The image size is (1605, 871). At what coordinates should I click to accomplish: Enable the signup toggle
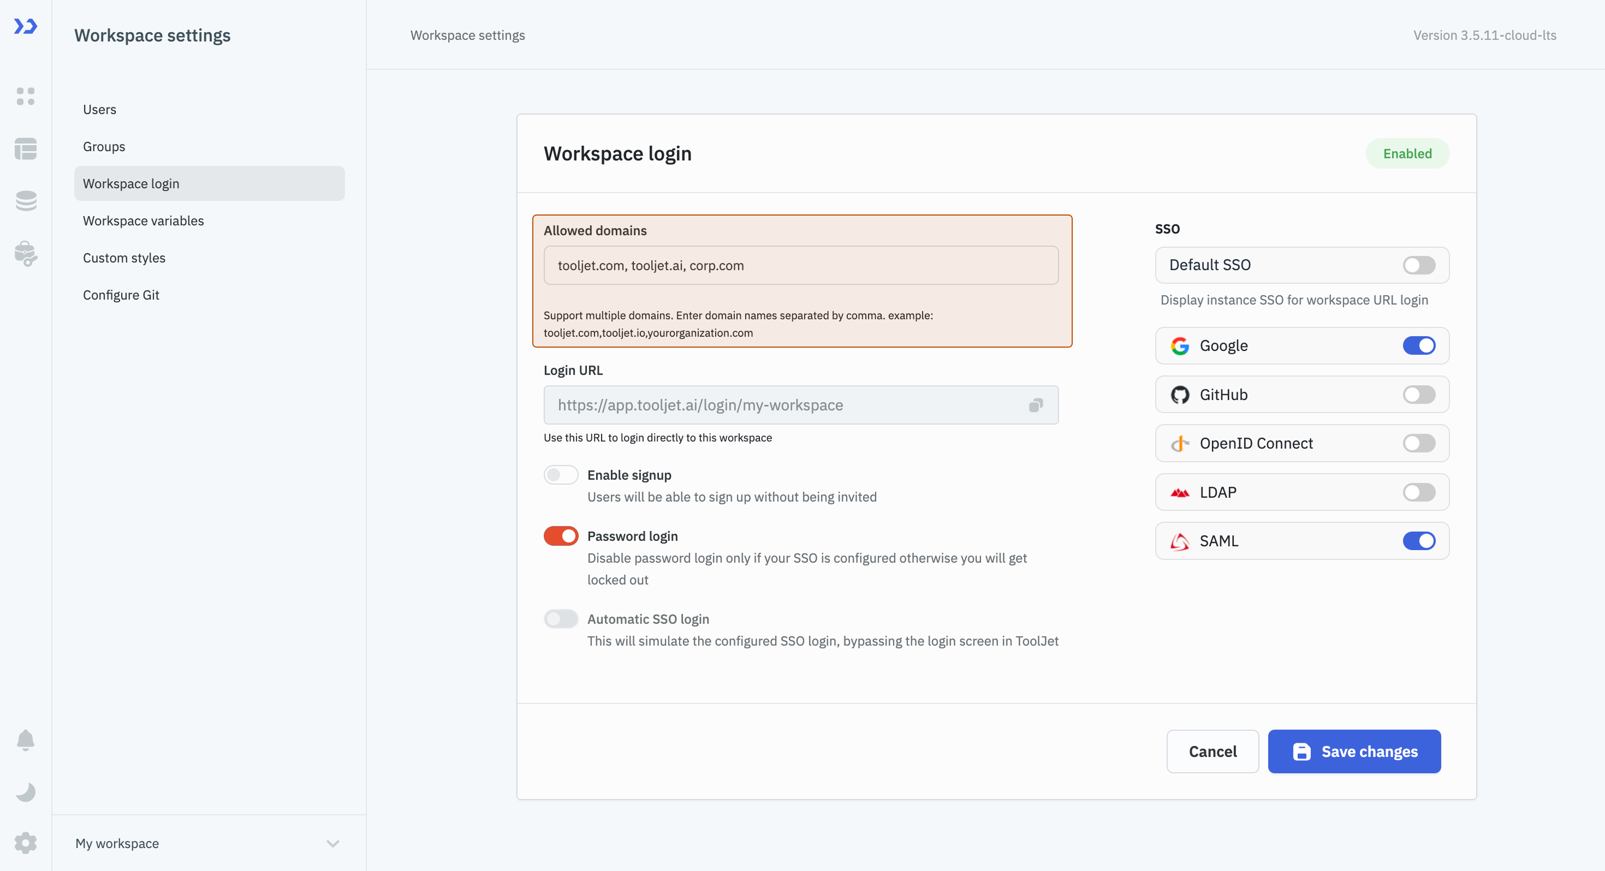click(560, 474)
